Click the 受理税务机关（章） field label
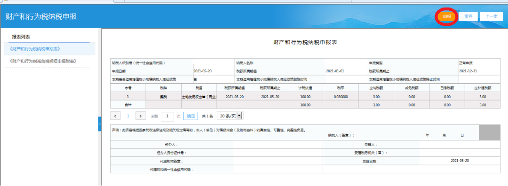 tap(371, 153)
